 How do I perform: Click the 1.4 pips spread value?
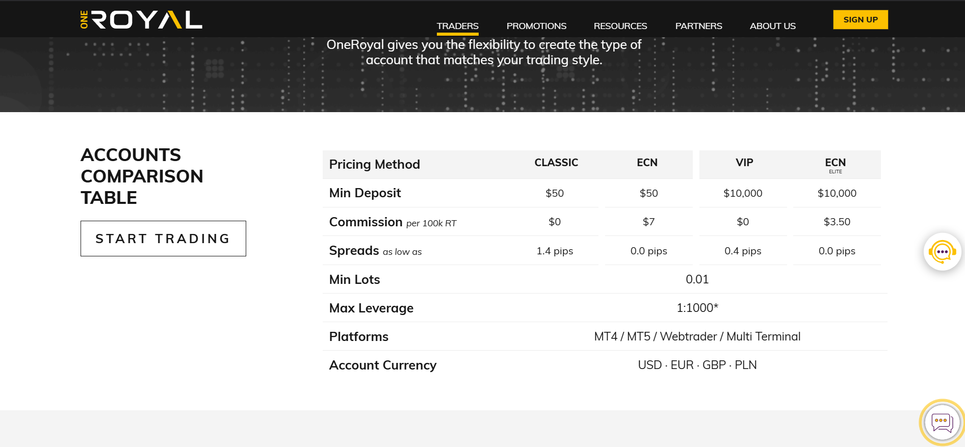coord(555,251)
